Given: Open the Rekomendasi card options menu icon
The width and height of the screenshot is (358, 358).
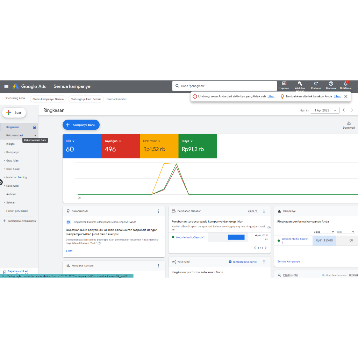Looking at the screenshot, I should pyautogui.click(x=158, y=211).
